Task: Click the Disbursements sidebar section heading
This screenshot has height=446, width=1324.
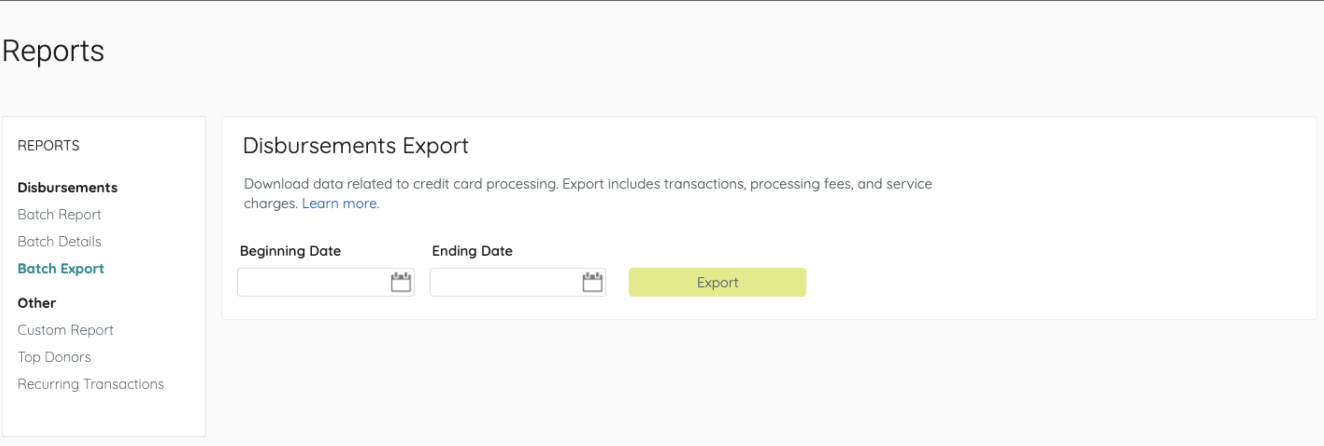Action: [x=67, y=188]
